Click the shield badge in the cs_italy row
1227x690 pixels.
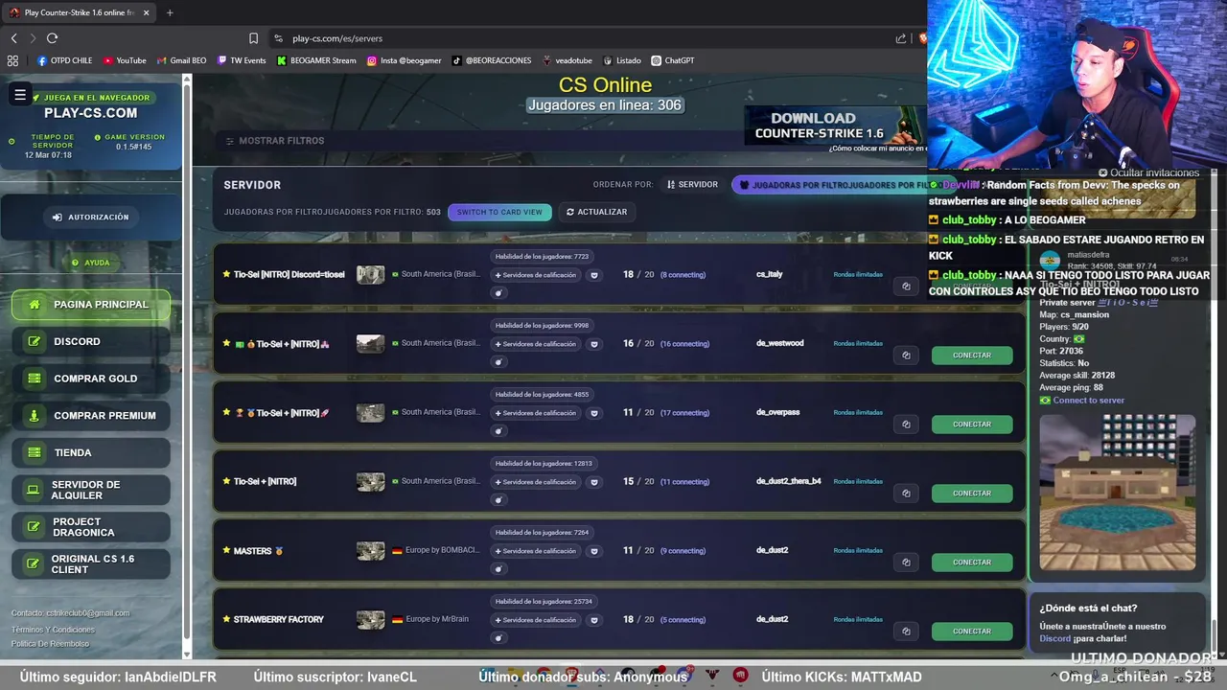tap(594, 275)
